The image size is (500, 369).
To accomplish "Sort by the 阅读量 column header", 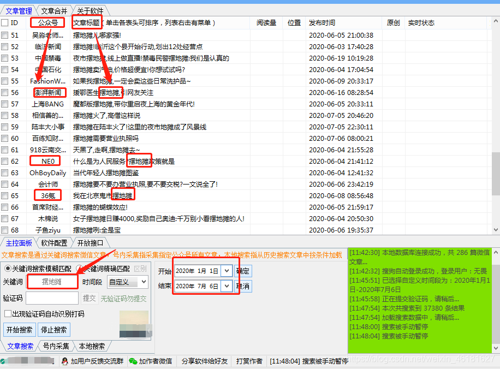I will click(266, 22).
